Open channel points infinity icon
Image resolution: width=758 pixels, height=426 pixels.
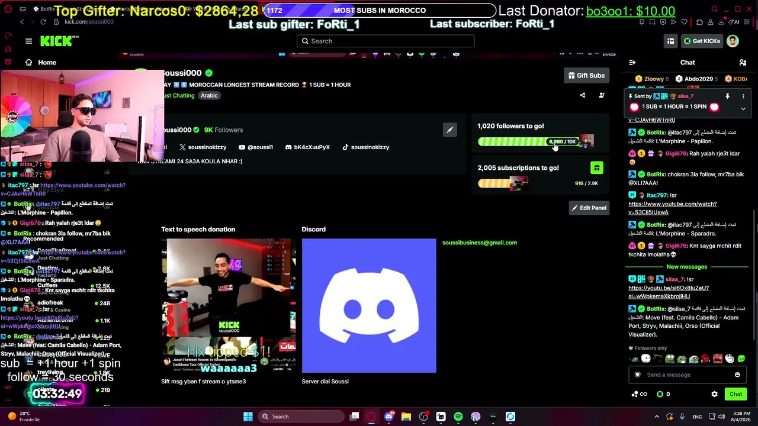tap(639, 394)
